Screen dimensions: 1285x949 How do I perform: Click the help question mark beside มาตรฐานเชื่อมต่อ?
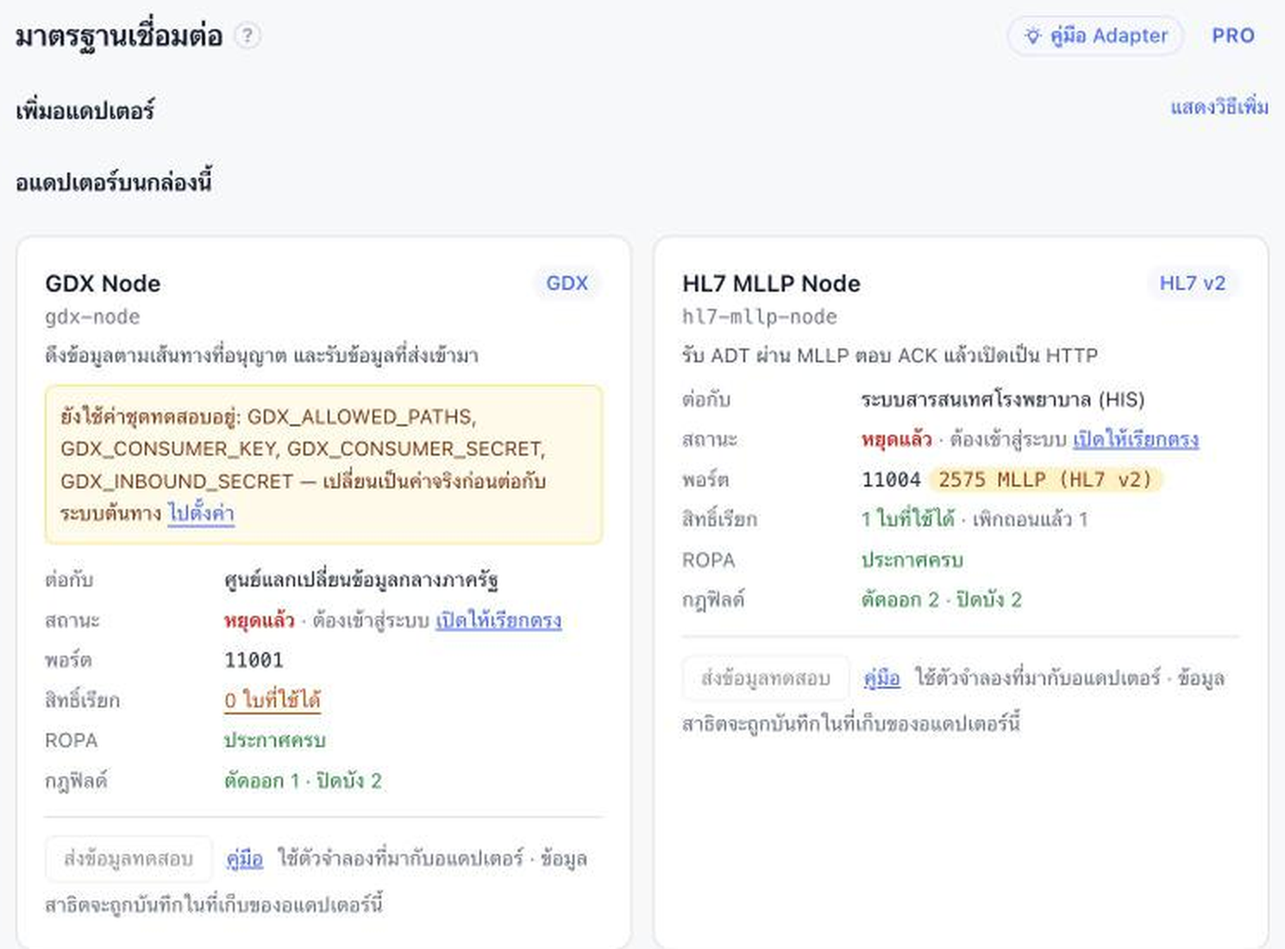[x=248, y=35]
